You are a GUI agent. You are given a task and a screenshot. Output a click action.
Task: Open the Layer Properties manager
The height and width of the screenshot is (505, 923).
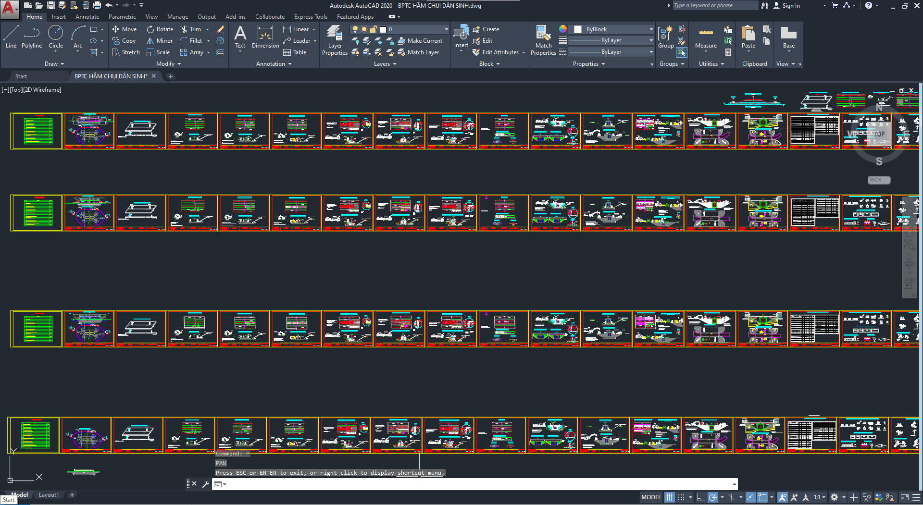(335, 41)
